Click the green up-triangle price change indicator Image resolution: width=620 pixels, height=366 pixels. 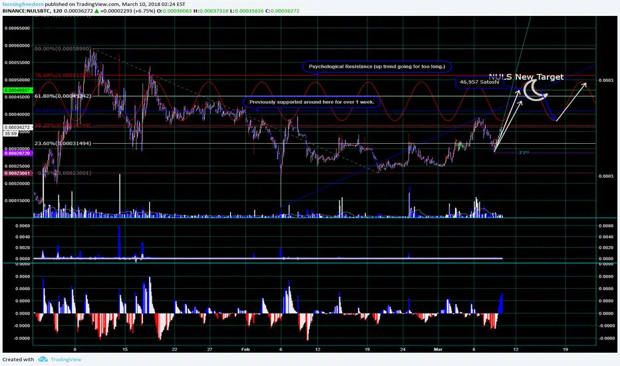tap(96, 11)
